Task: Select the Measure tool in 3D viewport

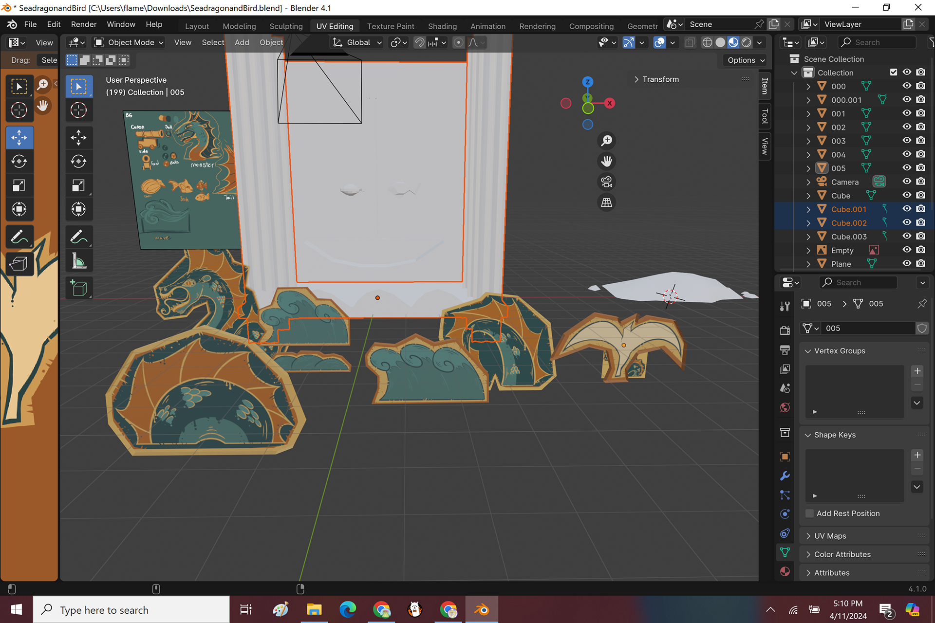Action: click(78, 261)
